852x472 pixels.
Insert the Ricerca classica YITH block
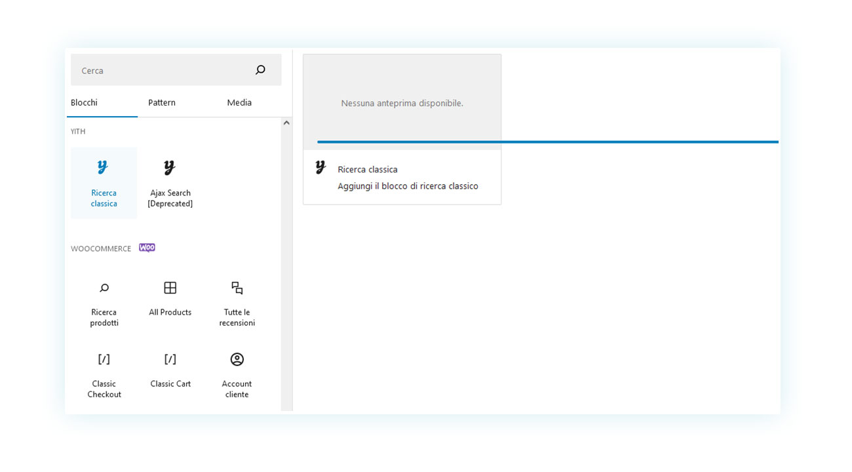[x=104, y=183]
